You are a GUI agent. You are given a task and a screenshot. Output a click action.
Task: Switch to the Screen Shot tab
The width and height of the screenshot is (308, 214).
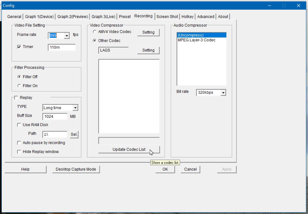click(x=167, y=17)
